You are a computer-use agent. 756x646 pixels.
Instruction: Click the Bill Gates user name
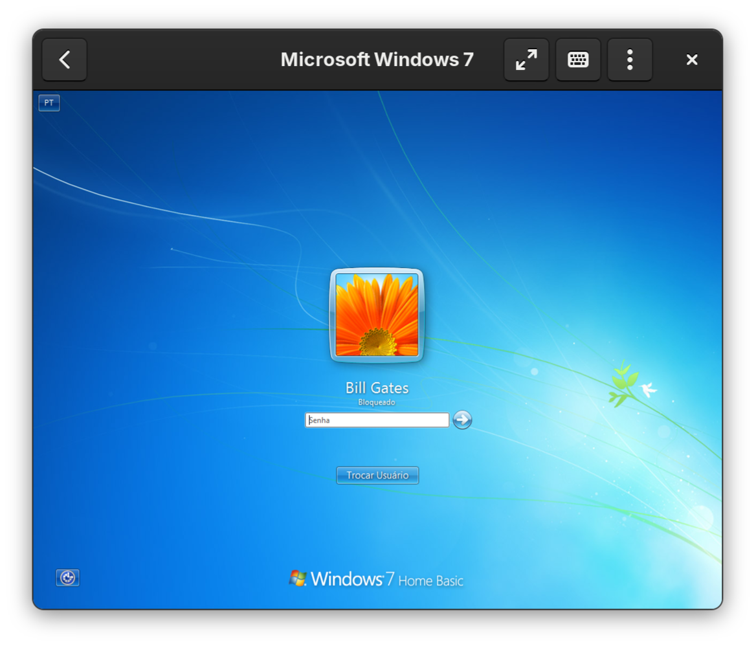coord(377,388)
